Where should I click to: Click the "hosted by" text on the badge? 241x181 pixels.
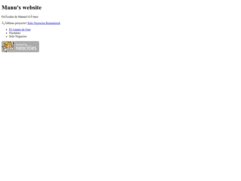click(21, 45)
